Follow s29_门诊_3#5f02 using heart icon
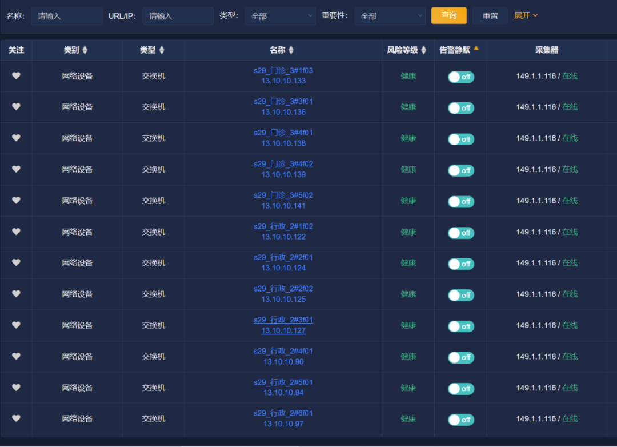This screenshot has height=447, width=617. 16,200
